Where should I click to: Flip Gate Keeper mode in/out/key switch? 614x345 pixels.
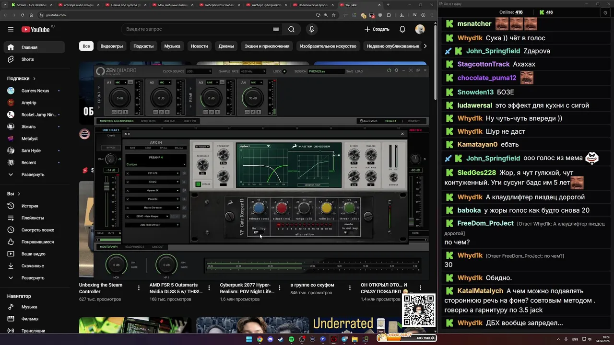point(349,232)
